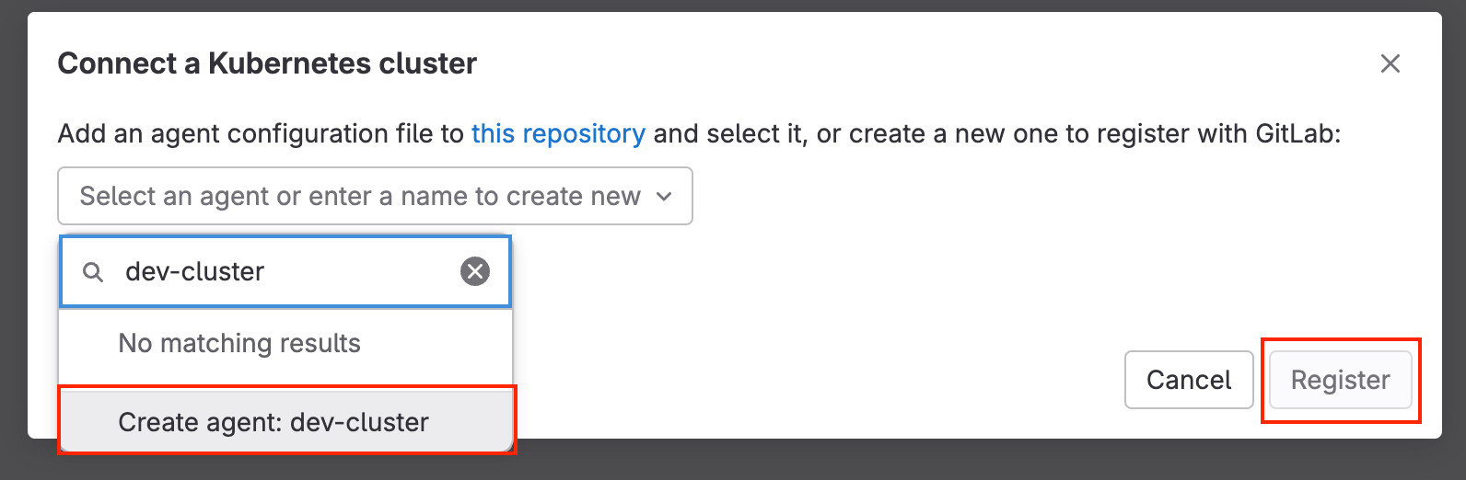Select "Create agent: dev-cluster" option

[x=273, y=422]
